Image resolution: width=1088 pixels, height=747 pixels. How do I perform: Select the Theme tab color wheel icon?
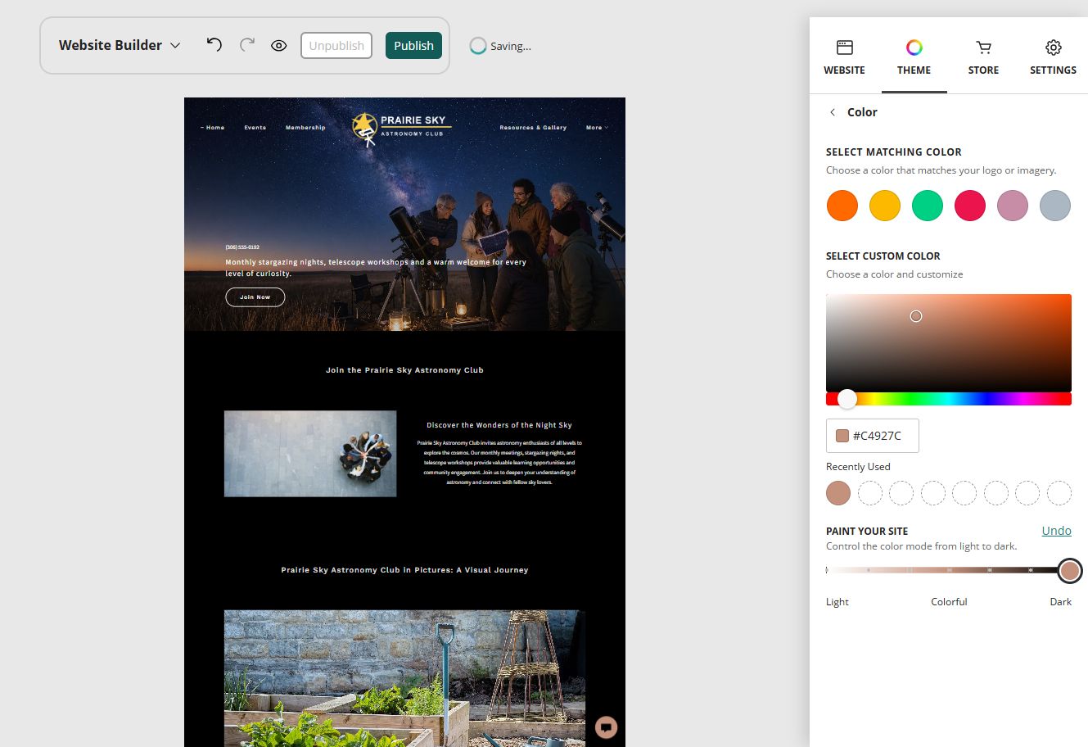(x=914, y=48)
